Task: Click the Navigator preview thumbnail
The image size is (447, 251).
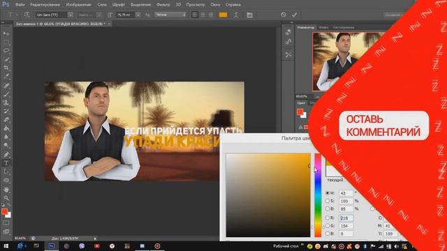Action: (x=342, y=61)
